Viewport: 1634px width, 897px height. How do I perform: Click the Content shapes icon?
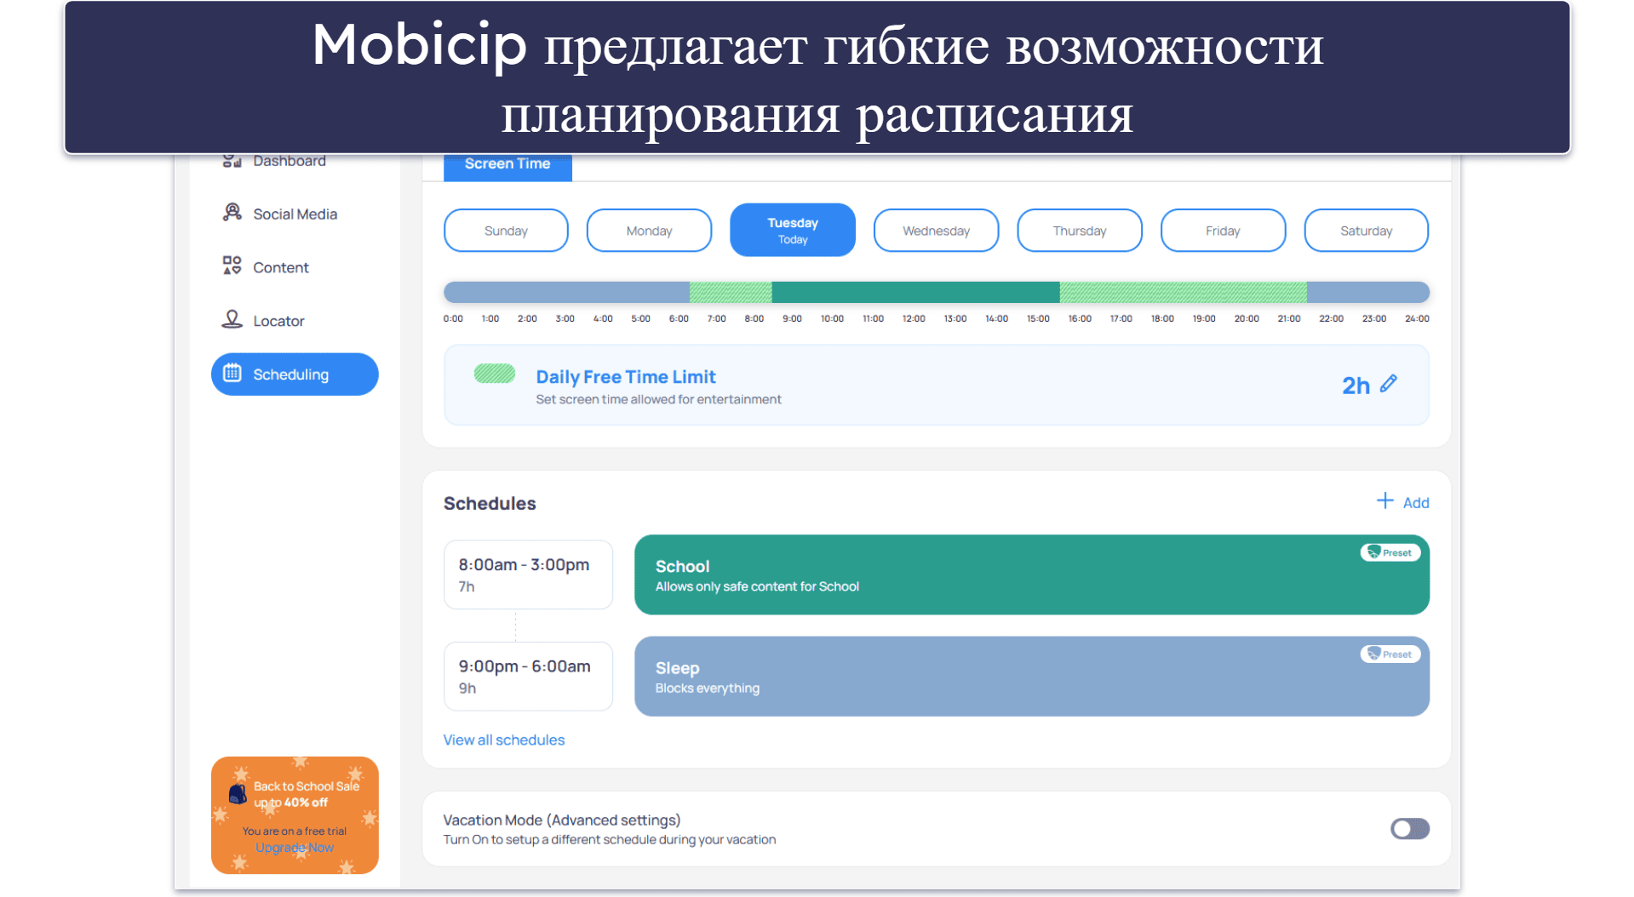coord(232,266)
